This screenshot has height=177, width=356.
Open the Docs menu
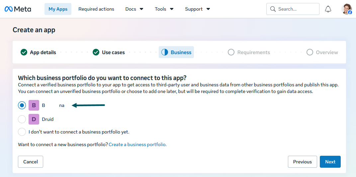pos(134,9)
